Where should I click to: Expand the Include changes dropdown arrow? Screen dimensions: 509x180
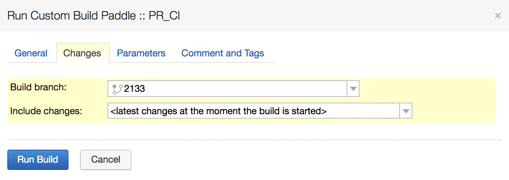coord(406,111)
